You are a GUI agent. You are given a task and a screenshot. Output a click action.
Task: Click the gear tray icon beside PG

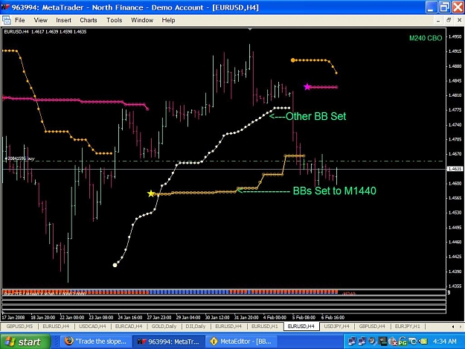(413, 342)
